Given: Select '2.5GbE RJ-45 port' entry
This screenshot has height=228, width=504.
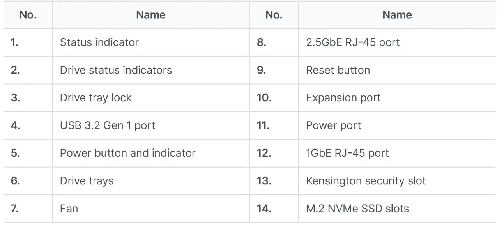Looking at the screenshot, I should click(x=353, y=42).
